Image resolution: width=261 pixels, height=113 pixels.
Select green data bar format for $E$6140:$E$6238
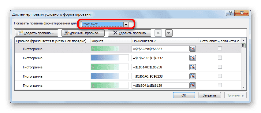(110, 67)
